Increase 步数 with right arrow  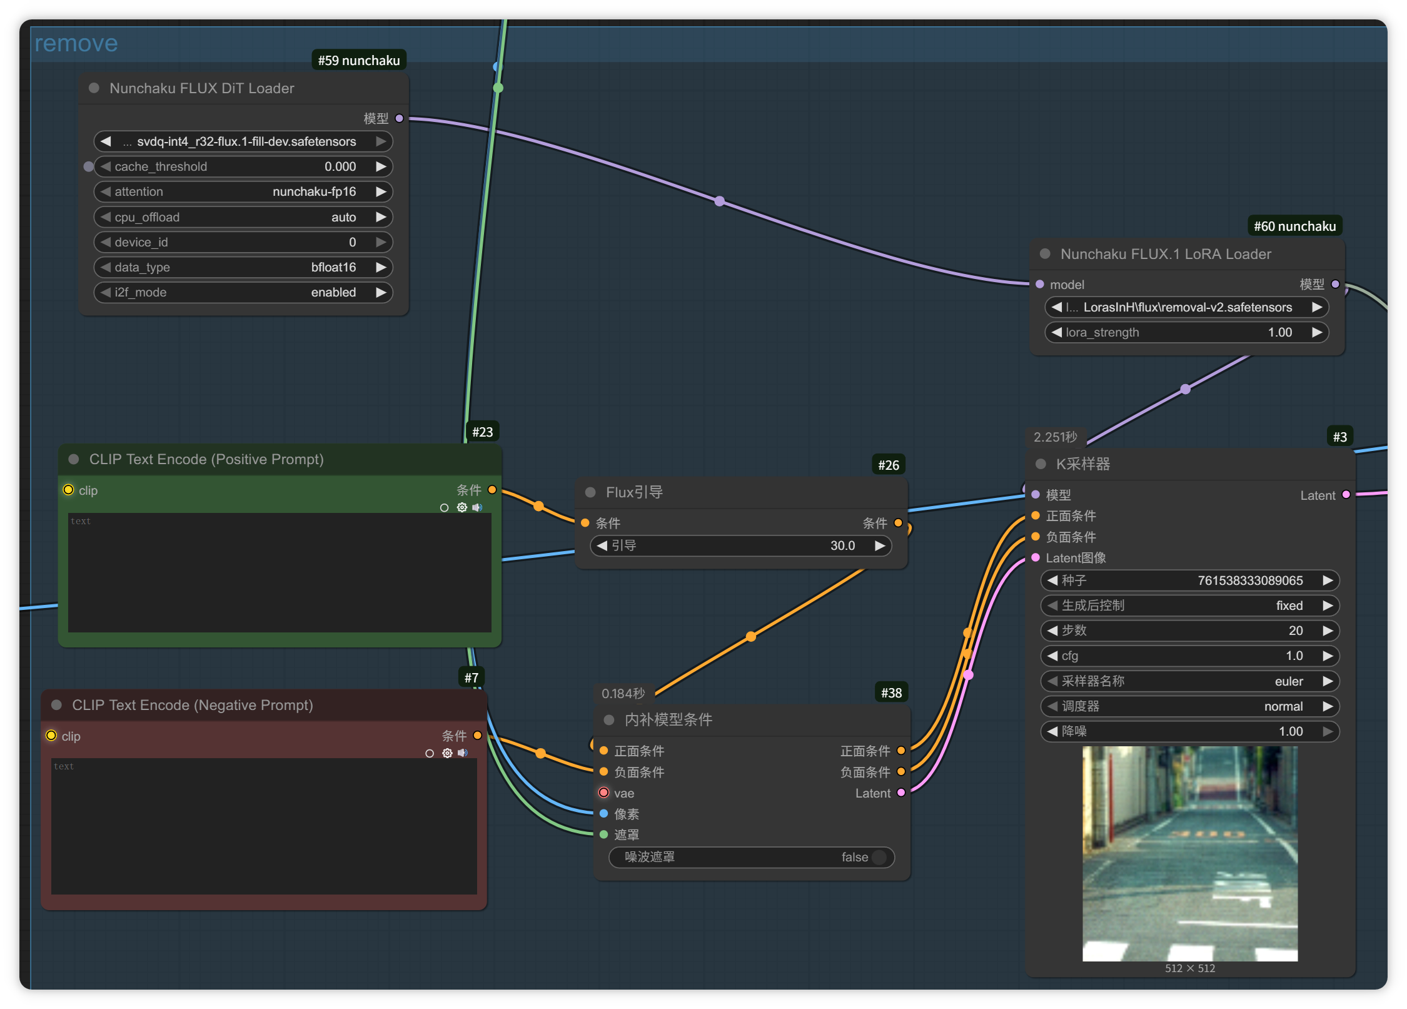point(1328,631)
